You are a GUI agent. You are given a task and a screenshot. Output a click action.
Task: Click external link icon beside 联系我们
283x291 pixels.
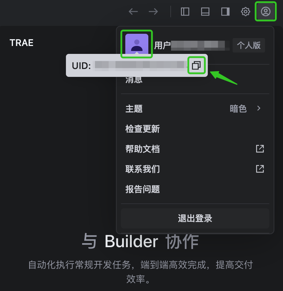(x=260, y=169)
